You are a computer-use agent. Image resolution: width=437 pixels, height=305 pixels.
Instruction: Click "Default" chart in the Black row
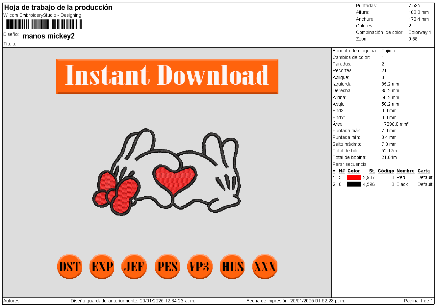click(x=425, y=184)
